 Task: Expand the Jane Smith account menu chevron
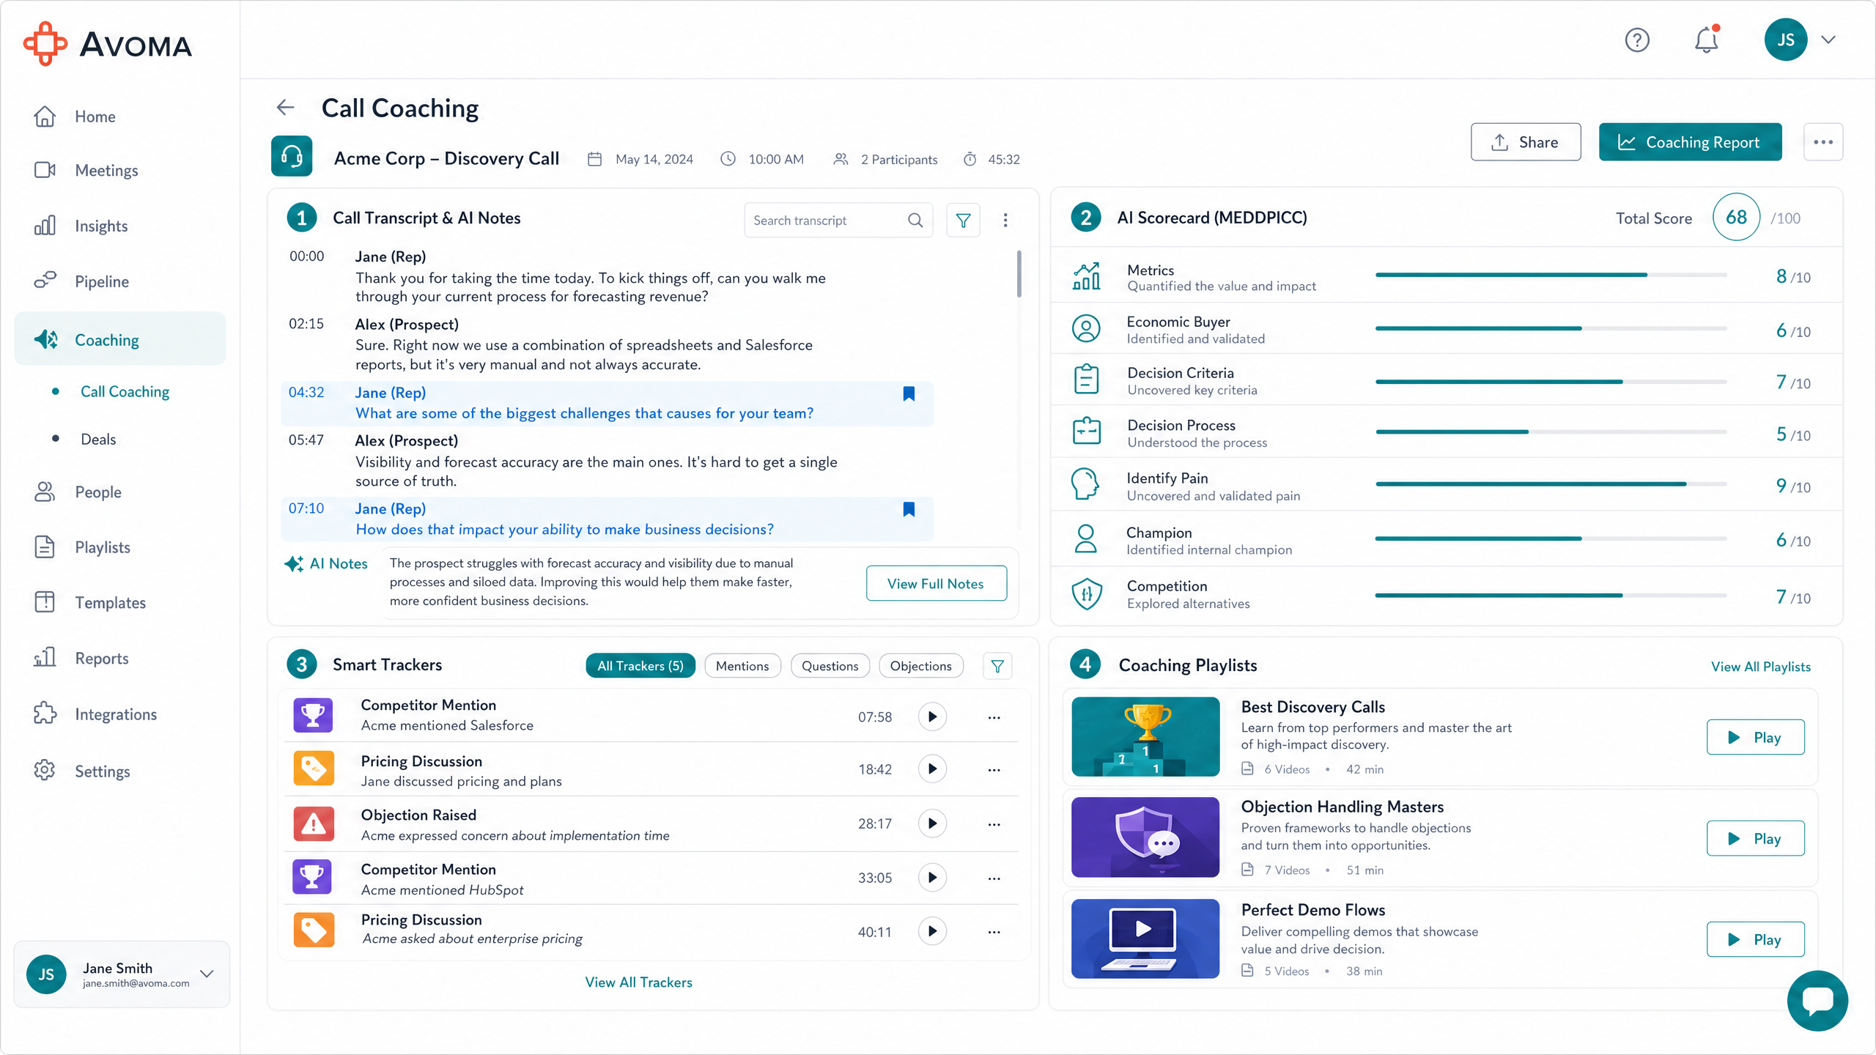[207, 974]
